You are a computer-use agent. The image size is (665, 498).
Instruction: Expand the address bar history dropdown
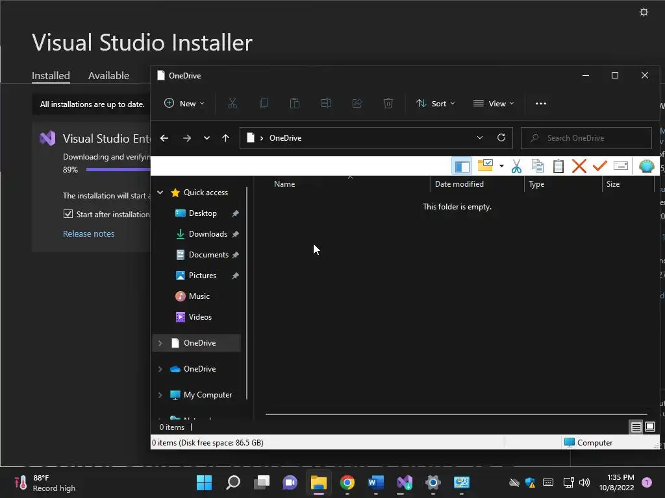pyautogui.click(x=480, y=137)
